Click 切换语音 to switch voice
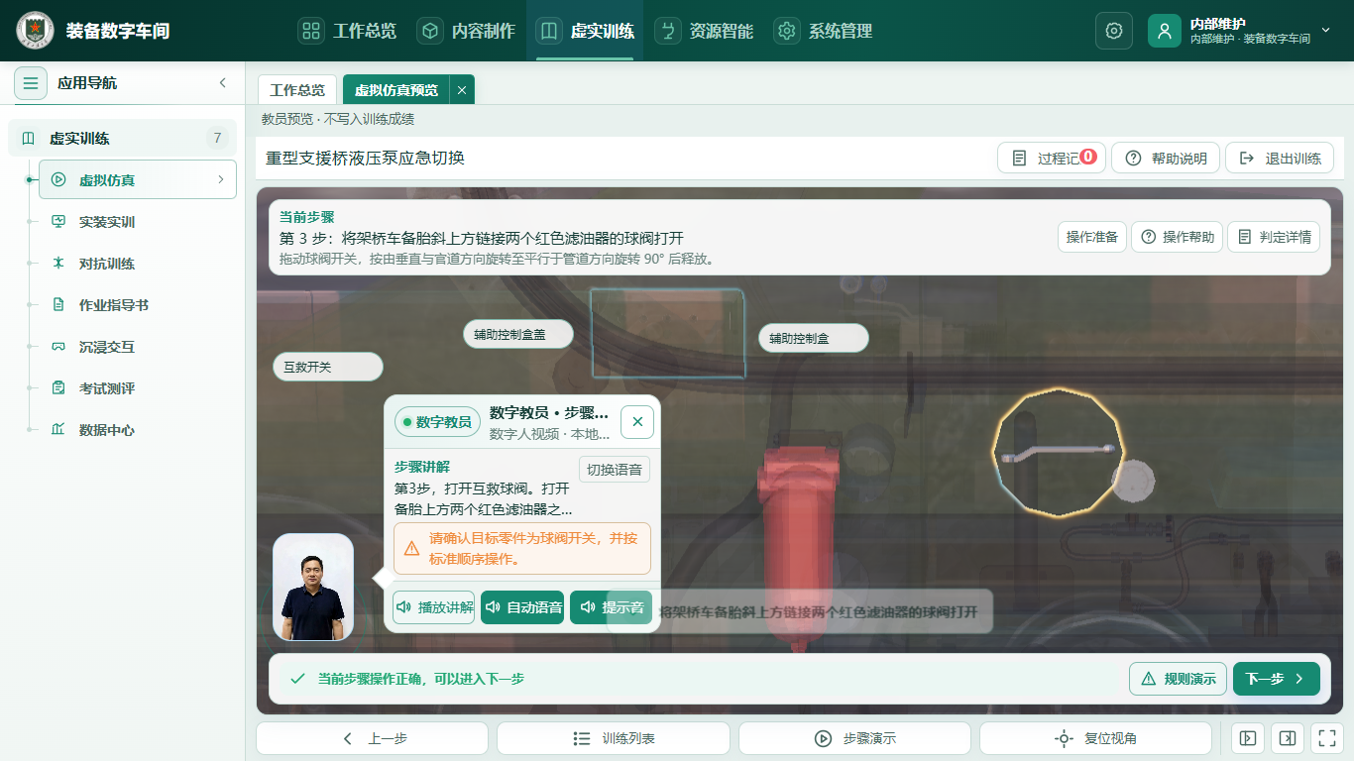 tap(615, 470)
